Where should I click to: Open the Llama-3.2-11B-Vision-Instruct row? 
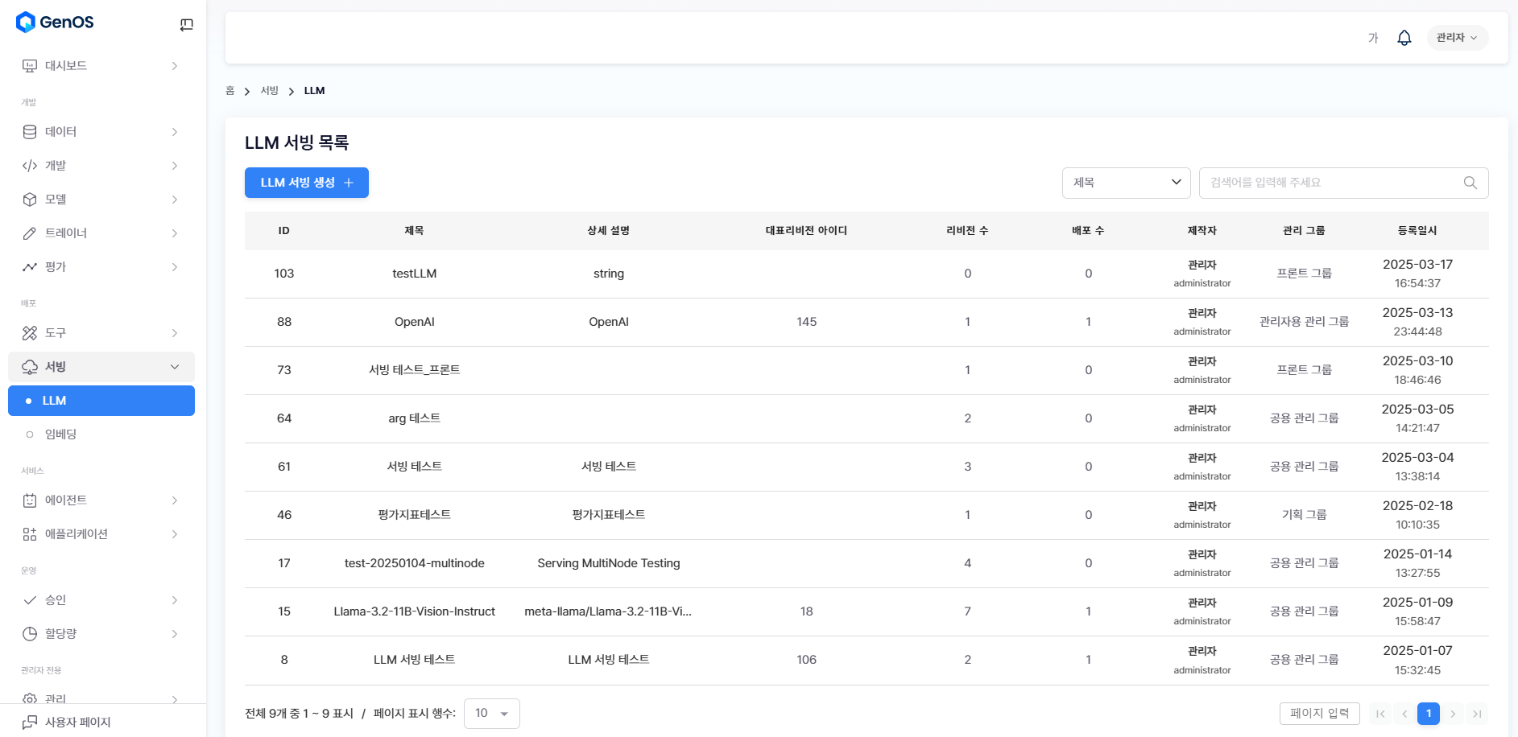414,611
